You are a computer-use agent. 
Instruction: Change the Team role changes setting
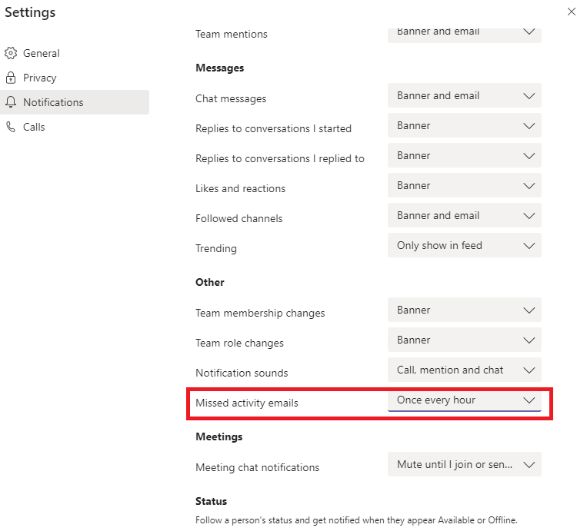coord(464,340)
